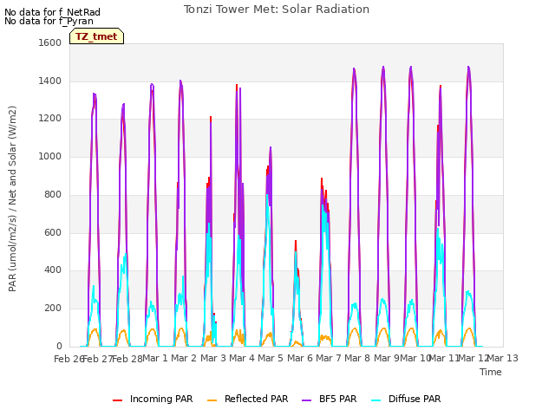The height and width of the screenshot is (416, 555).
Task: Select the red Incoming PAR legend swatch
Action: coord(118,400)
